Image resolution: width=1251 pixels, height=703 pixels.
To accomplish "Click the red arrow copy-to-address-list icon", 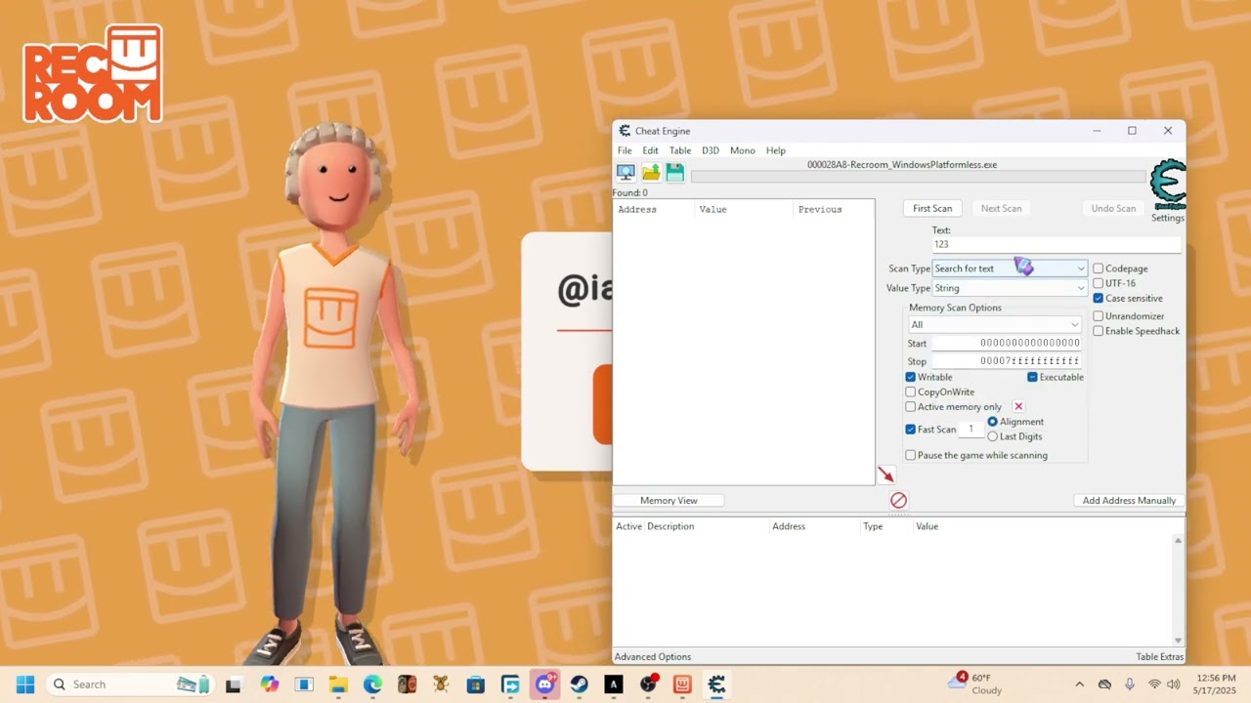I will pyautogui.click(x=885, y=475).
